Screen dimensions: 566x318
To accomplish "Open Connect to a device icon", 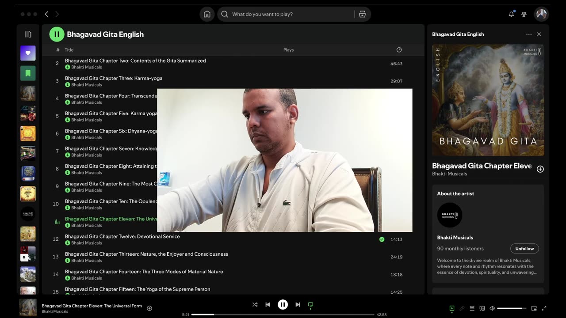I will coord(482,308).
